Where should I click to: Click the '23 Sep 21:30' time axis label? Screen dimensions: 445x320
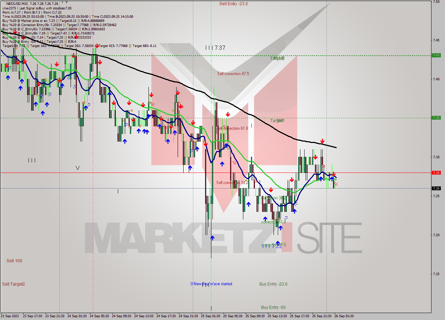(55, 316)
